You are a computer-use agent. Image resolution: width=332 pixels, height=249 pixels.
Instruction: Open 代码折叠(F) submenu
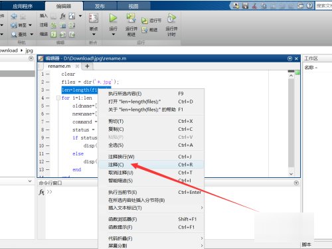point(151,238)
